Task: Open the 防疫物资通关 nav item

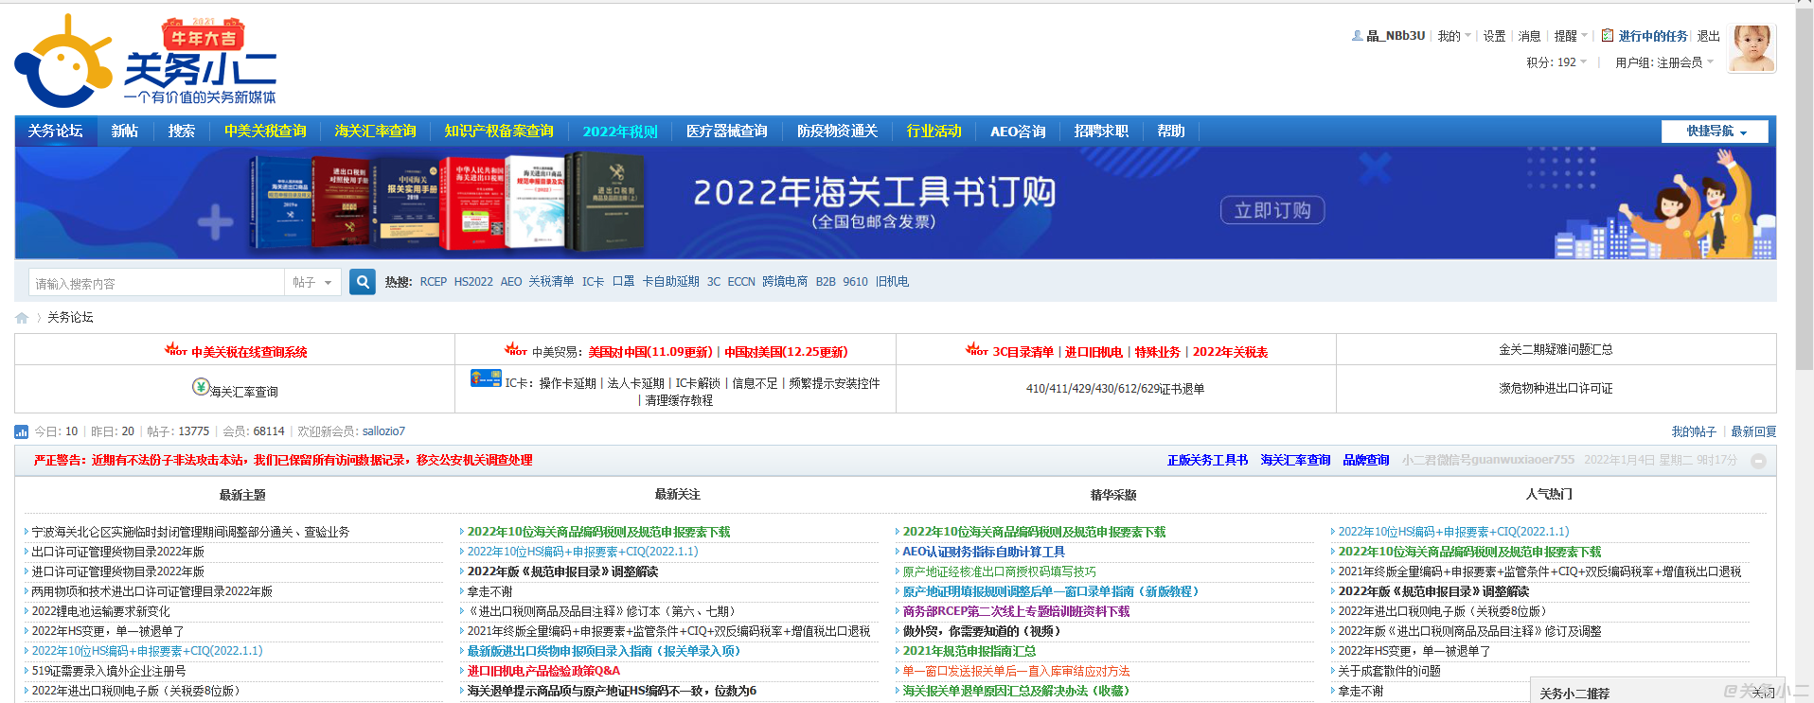Action: pos(838,132)
